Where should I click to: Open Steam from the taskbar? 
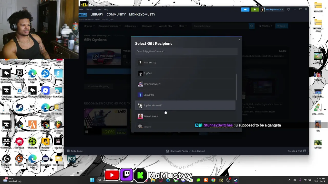click(235, 180)
